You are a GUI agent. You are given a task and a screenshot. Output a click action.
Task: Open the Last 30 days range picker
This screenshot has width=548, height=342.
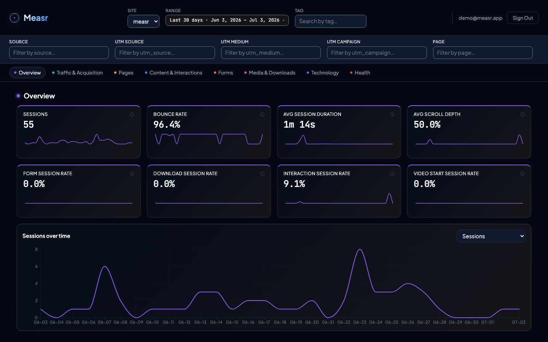[227, 20]
